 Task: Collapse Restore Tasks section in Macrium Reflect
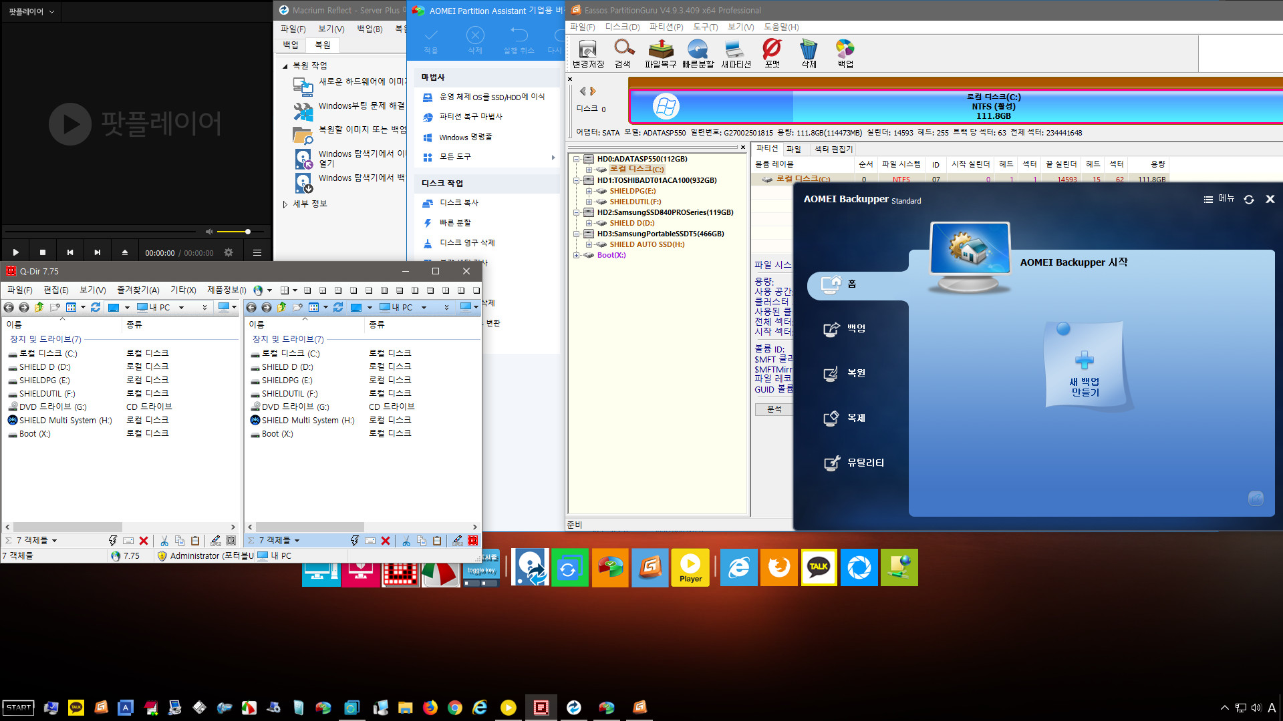285,66
